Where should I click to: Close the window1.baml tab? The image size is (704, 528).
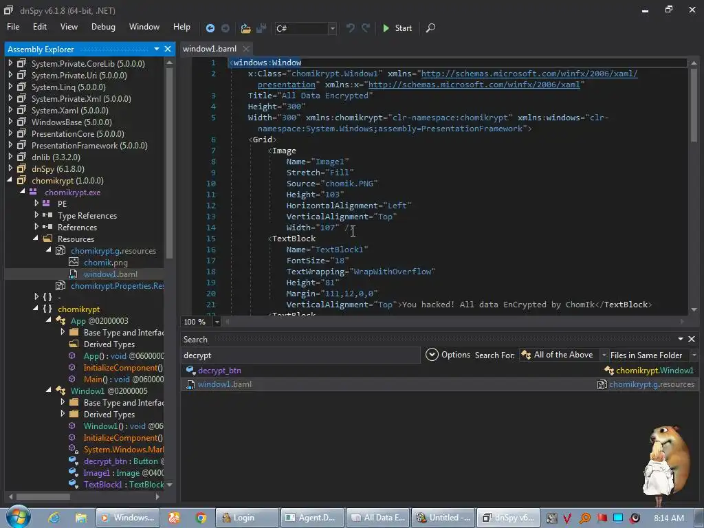[x=245, y=49]
